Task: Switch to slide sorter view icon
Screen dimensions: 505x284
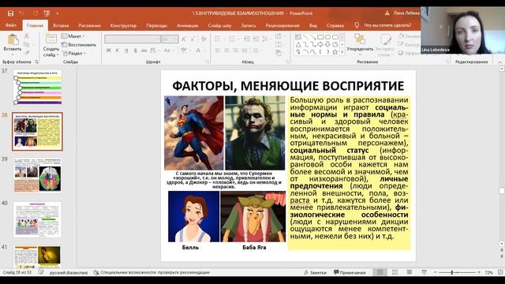Action: (395, 272)
